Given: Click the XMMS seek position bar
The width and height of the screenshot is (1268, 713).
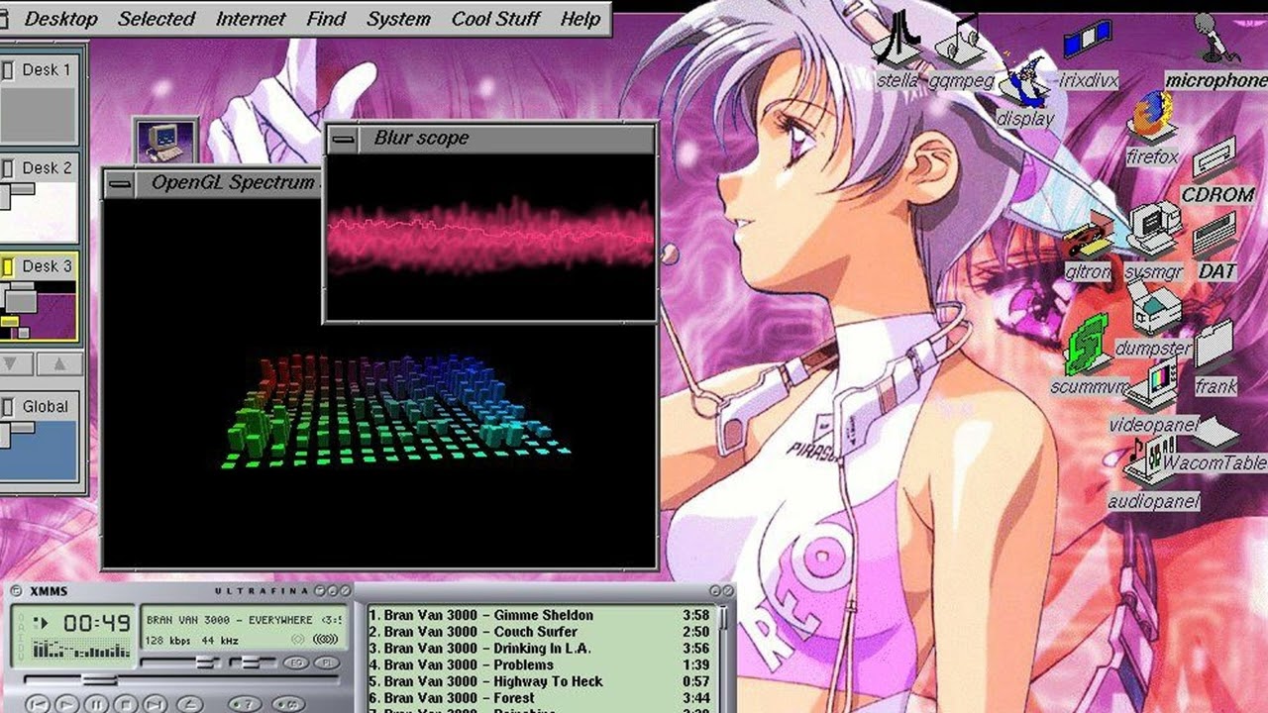Looking at the screenshot, I should (181, 680).
